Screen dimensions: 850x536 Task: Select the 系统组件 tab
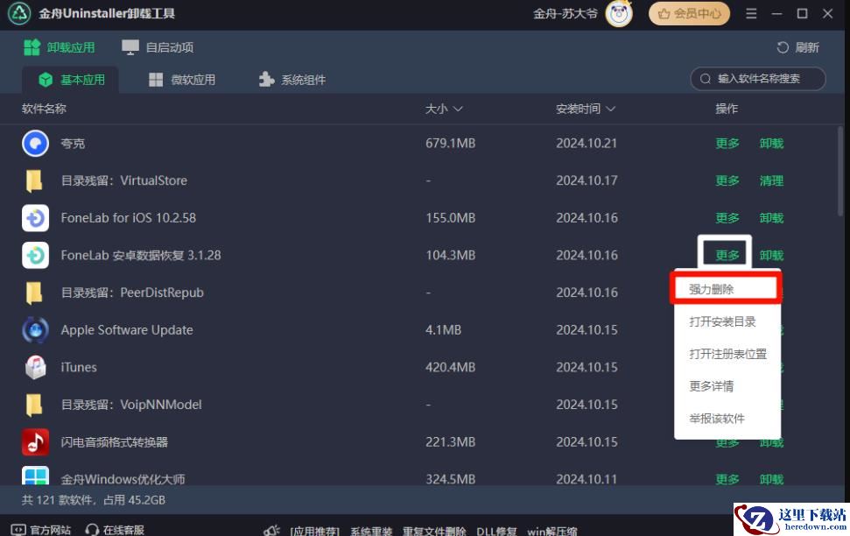coord(292,80)
